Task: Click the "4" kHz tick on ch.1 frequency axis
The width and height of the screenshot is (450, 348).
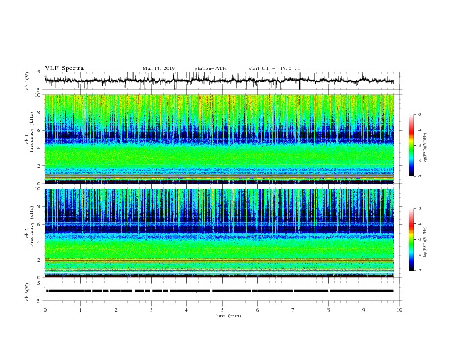Action: pyautogui.click(x=40, y=148)
